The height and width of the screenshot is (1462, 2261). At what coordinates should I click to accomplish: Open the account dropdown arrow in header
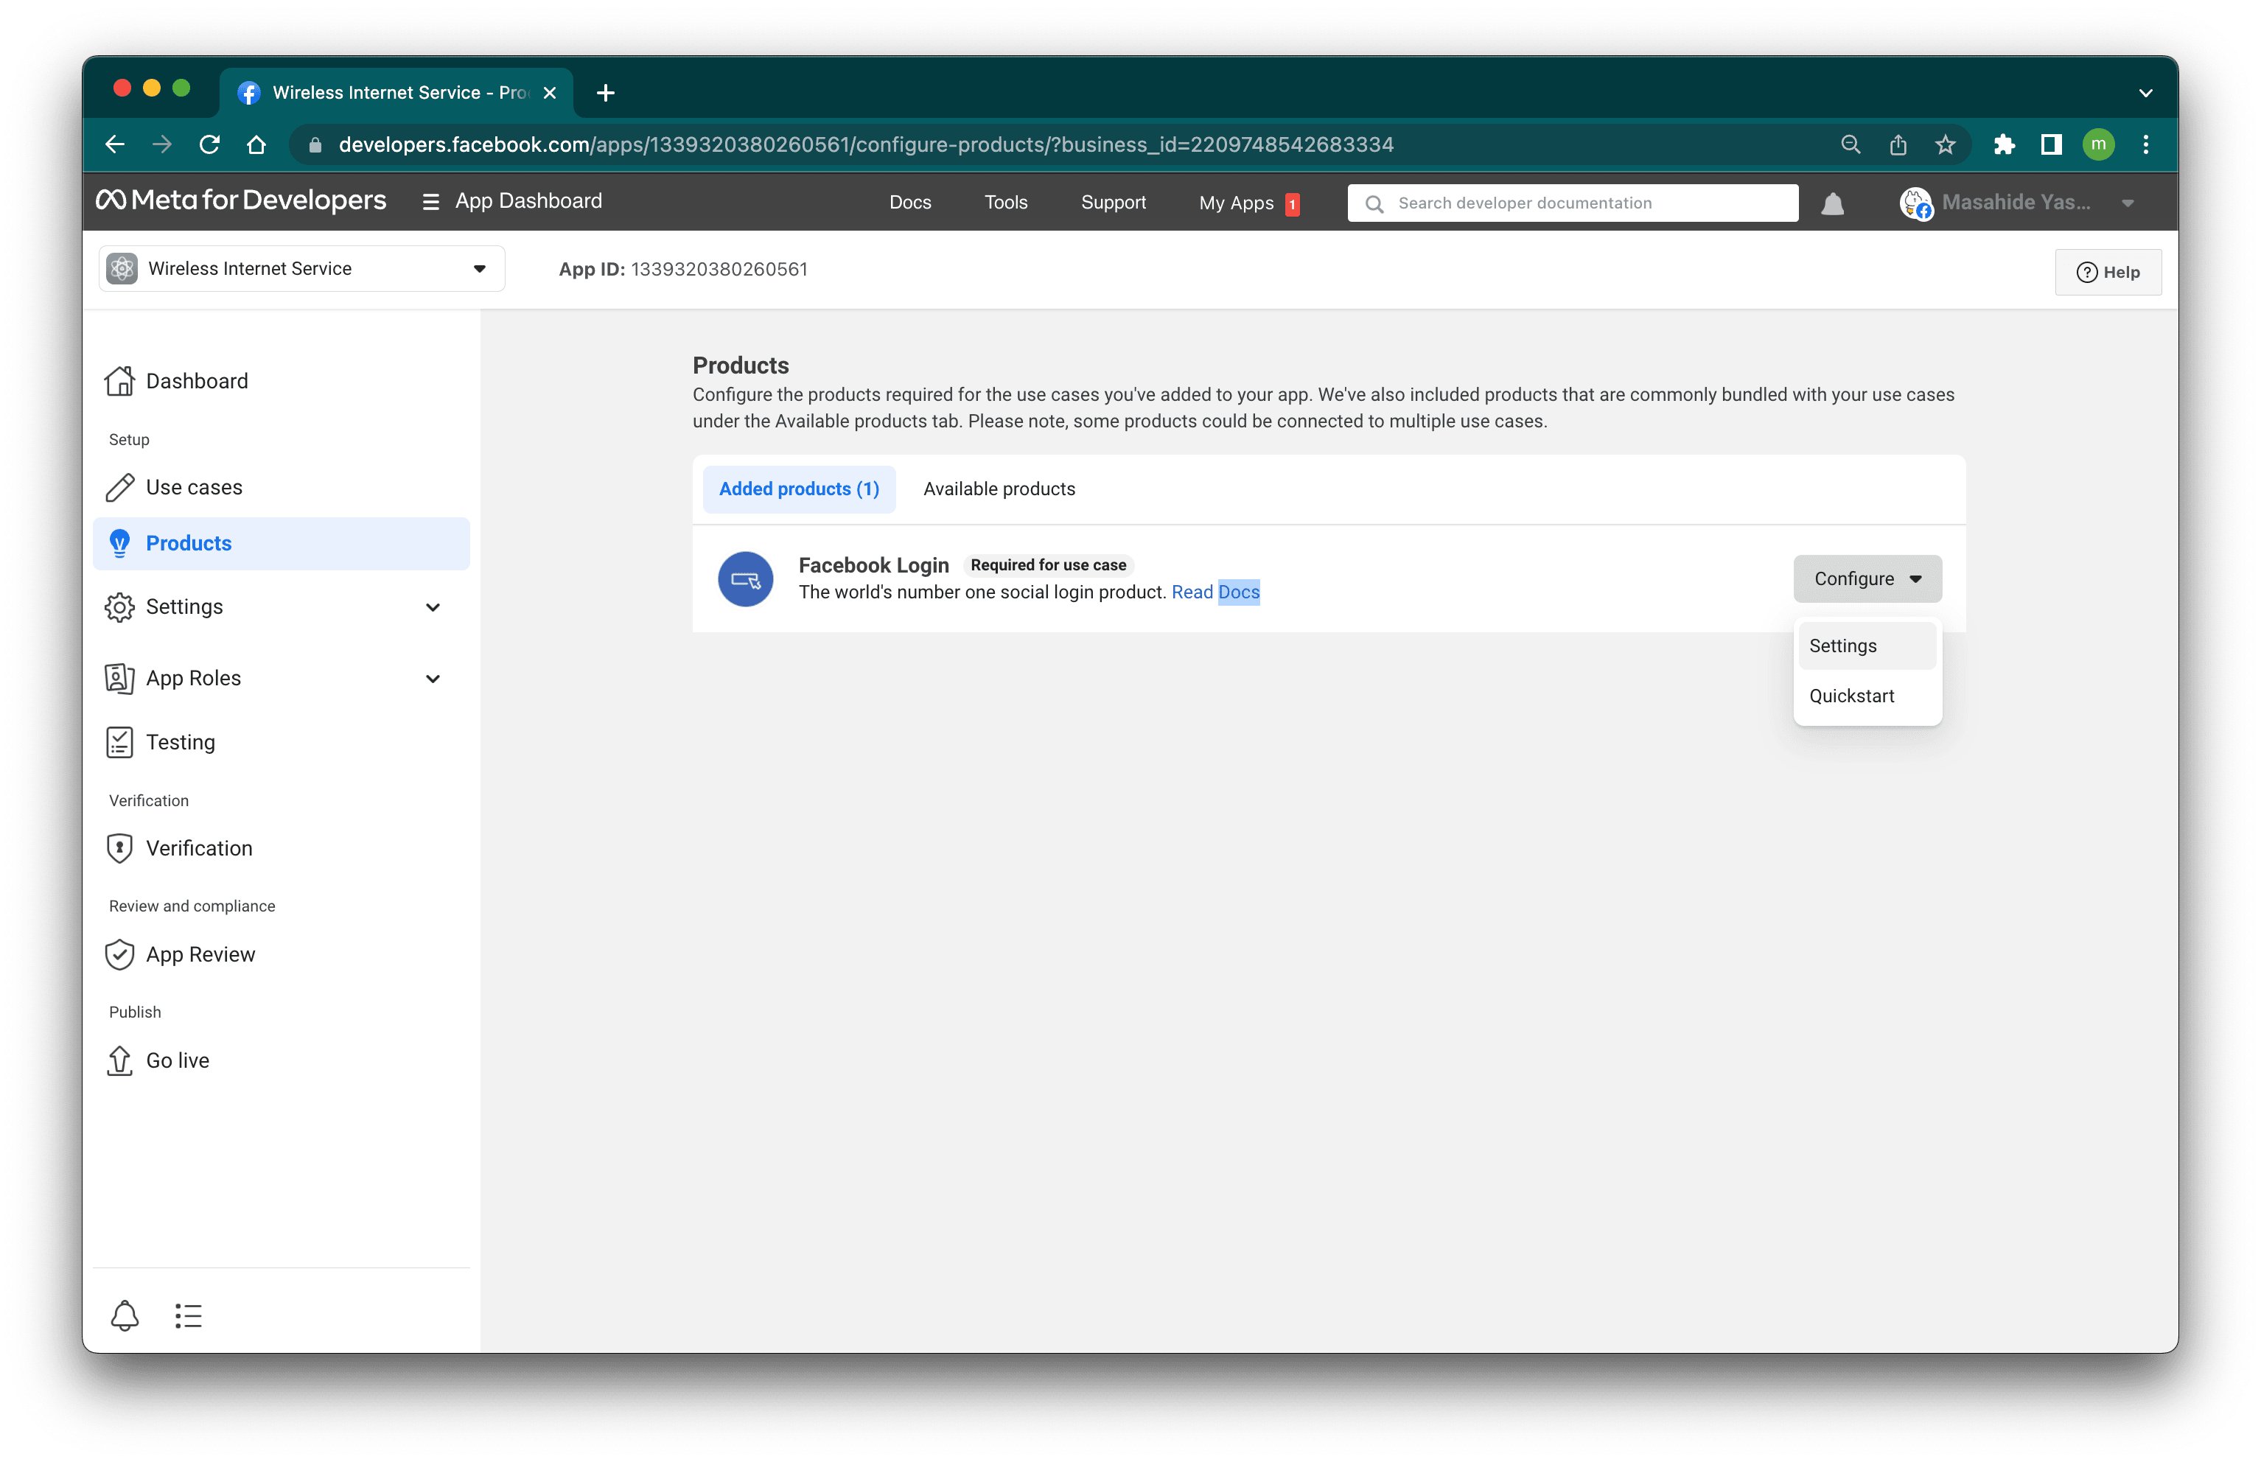pos(2127,203)
